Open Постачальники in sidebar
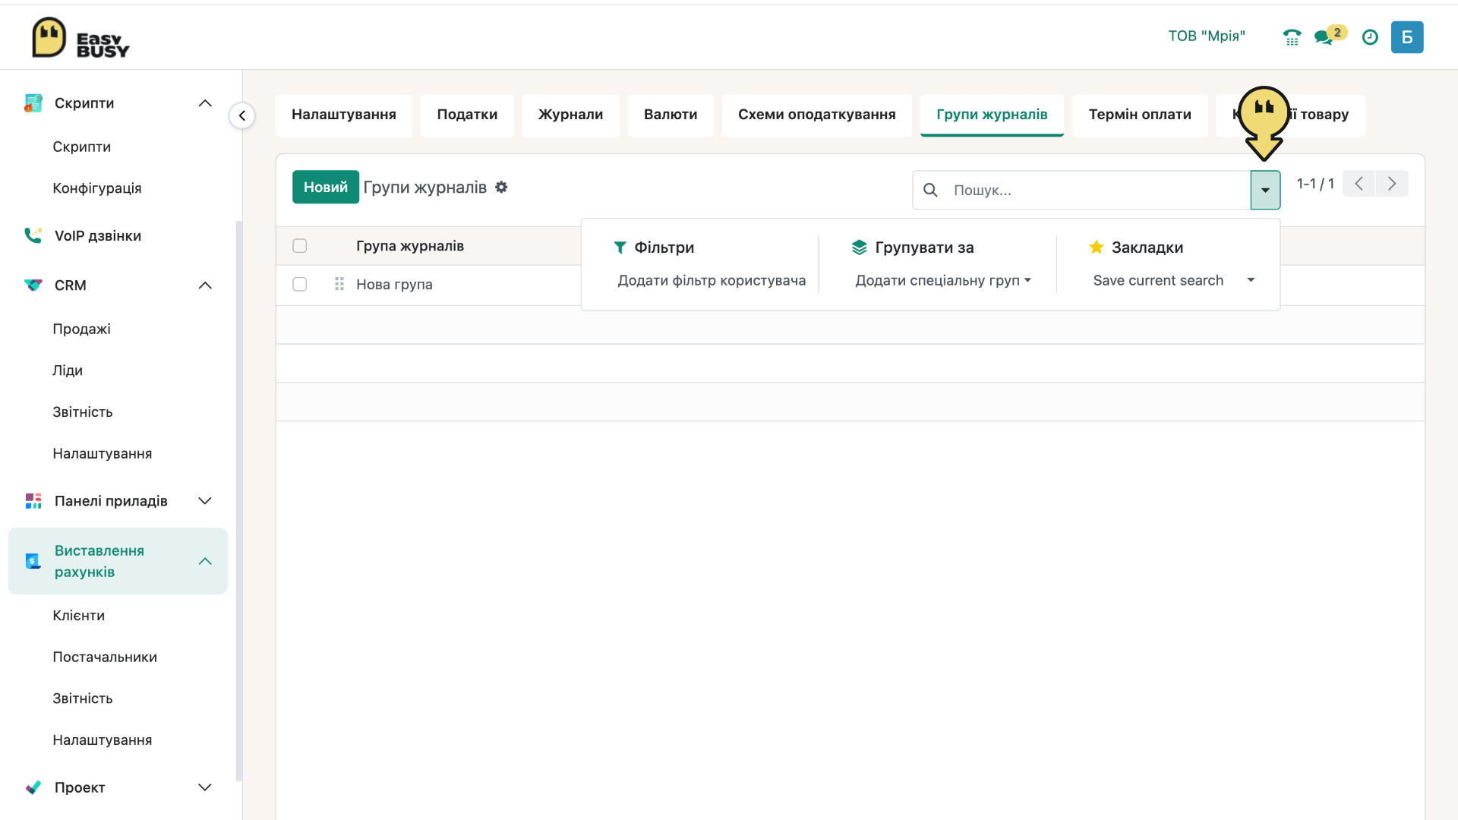 [x=105, y=658]
